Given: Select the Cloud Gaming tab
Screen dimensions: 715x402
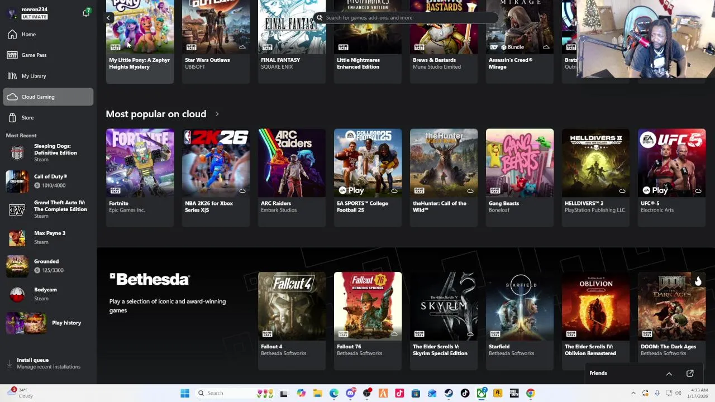Looking at the screenshot, I should (x=48, y=97).
